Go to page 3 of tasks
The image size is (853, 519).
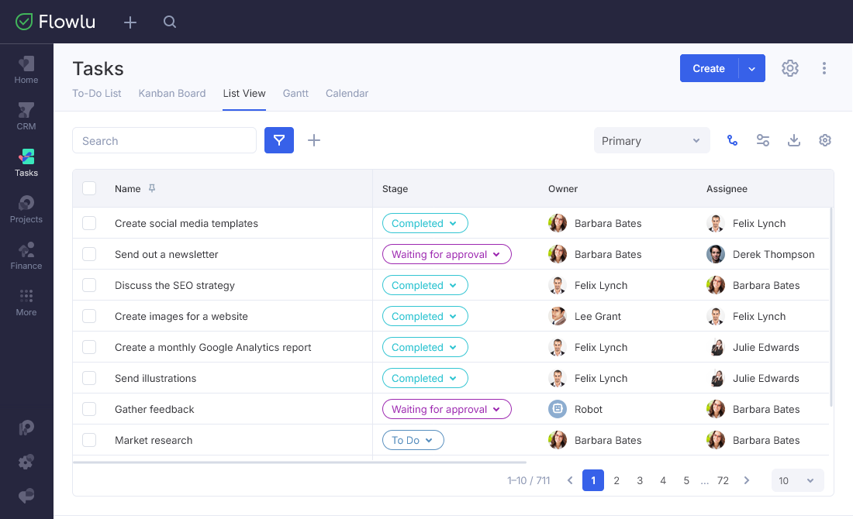640,480
